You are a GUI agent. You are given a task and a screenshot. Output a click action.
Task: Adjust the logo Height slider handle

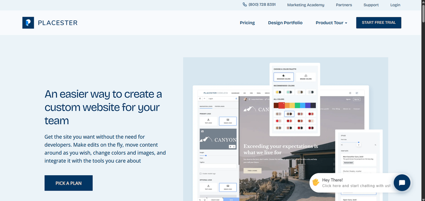206,155
